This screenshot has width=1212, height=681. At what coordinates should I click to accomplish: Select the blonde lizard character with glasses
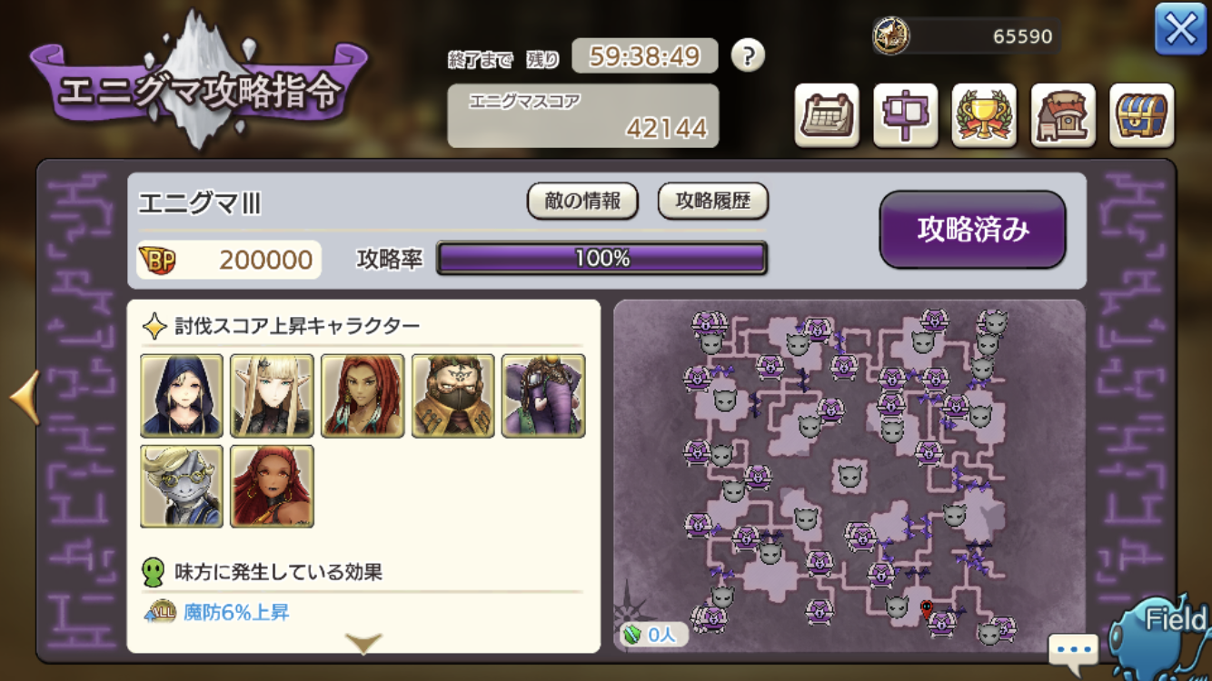tap(182, 486)
